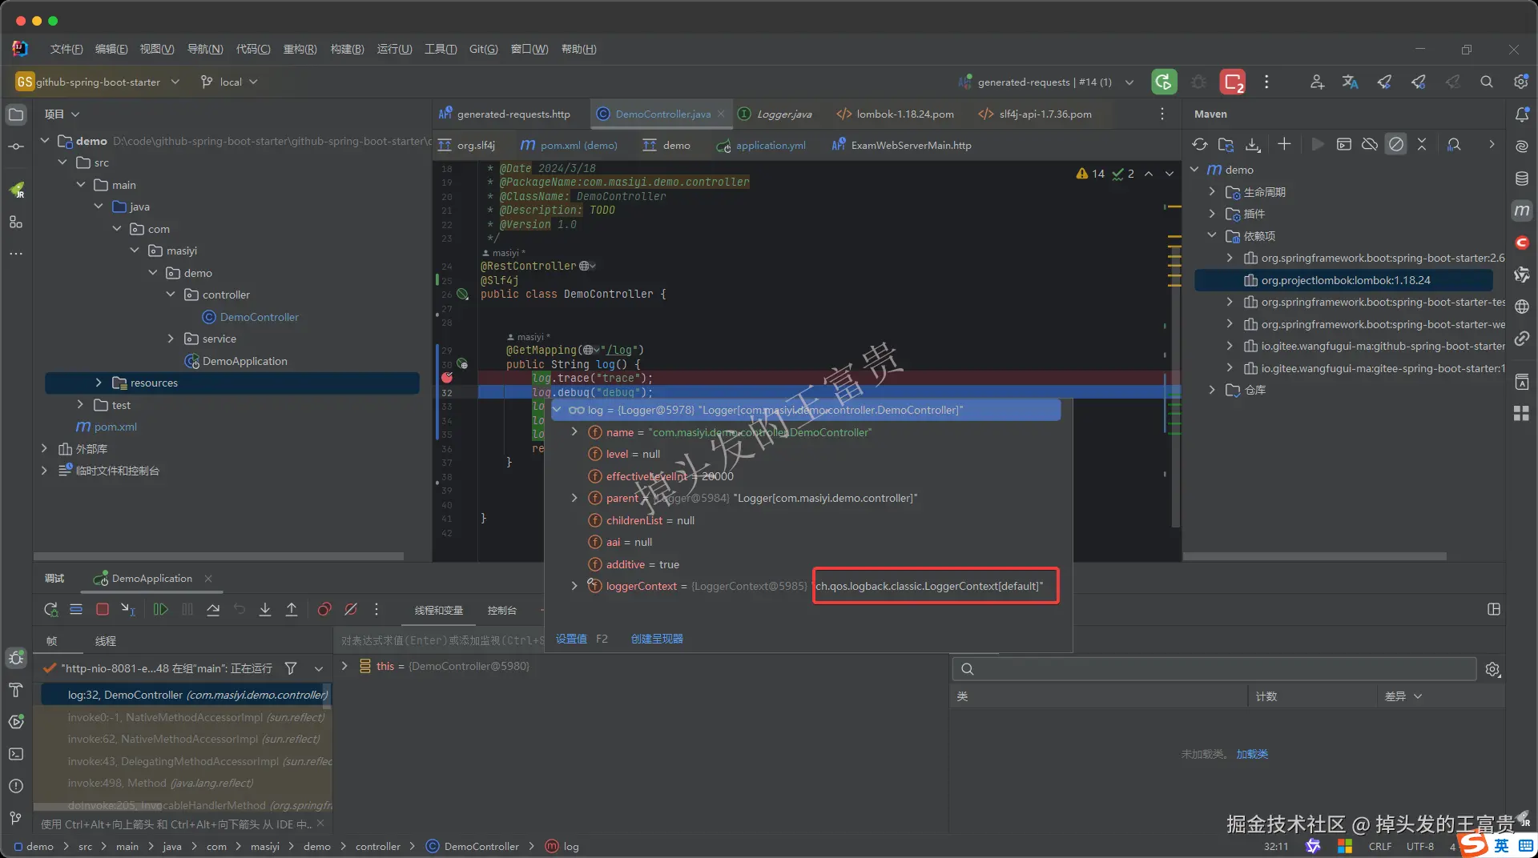Screen dimensions: 1538x858
Task: Click the green rerun button in top toolbar
Action: point(1164,82)
